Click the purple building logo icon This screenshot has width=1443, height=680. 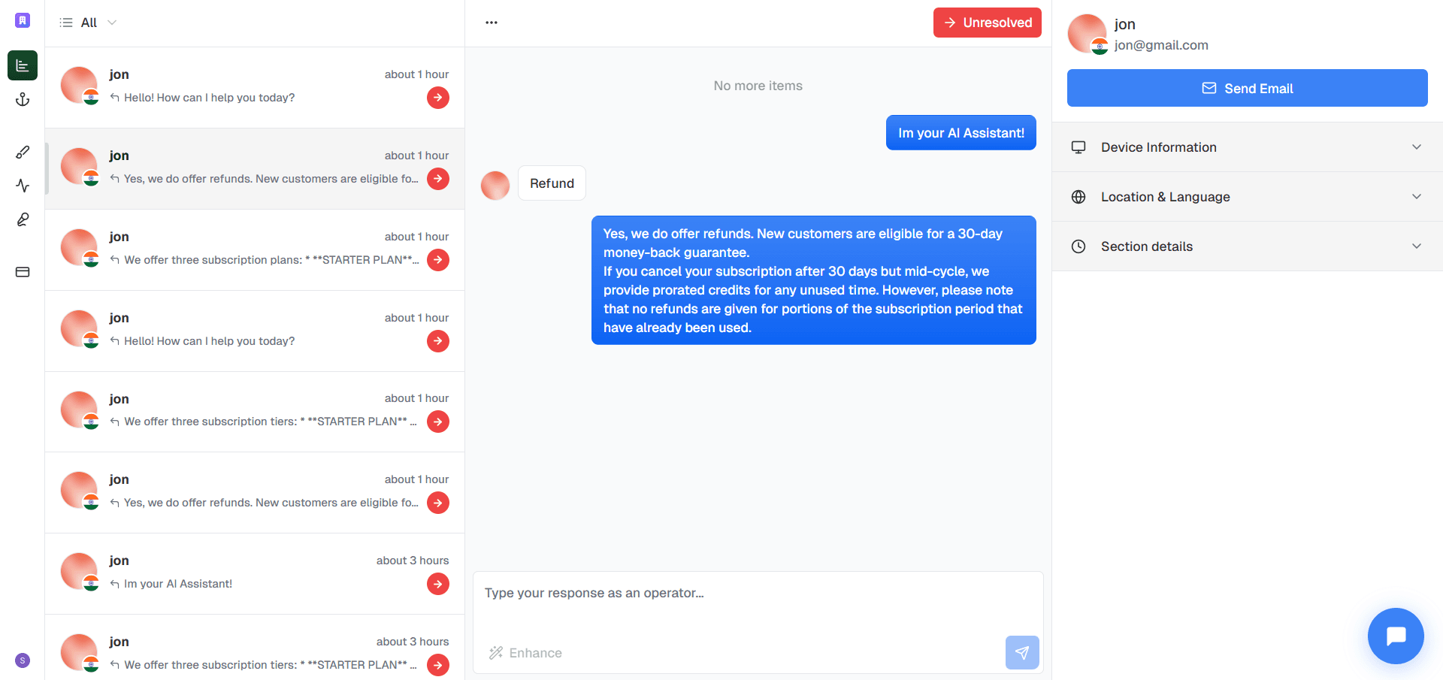point(23,20)
